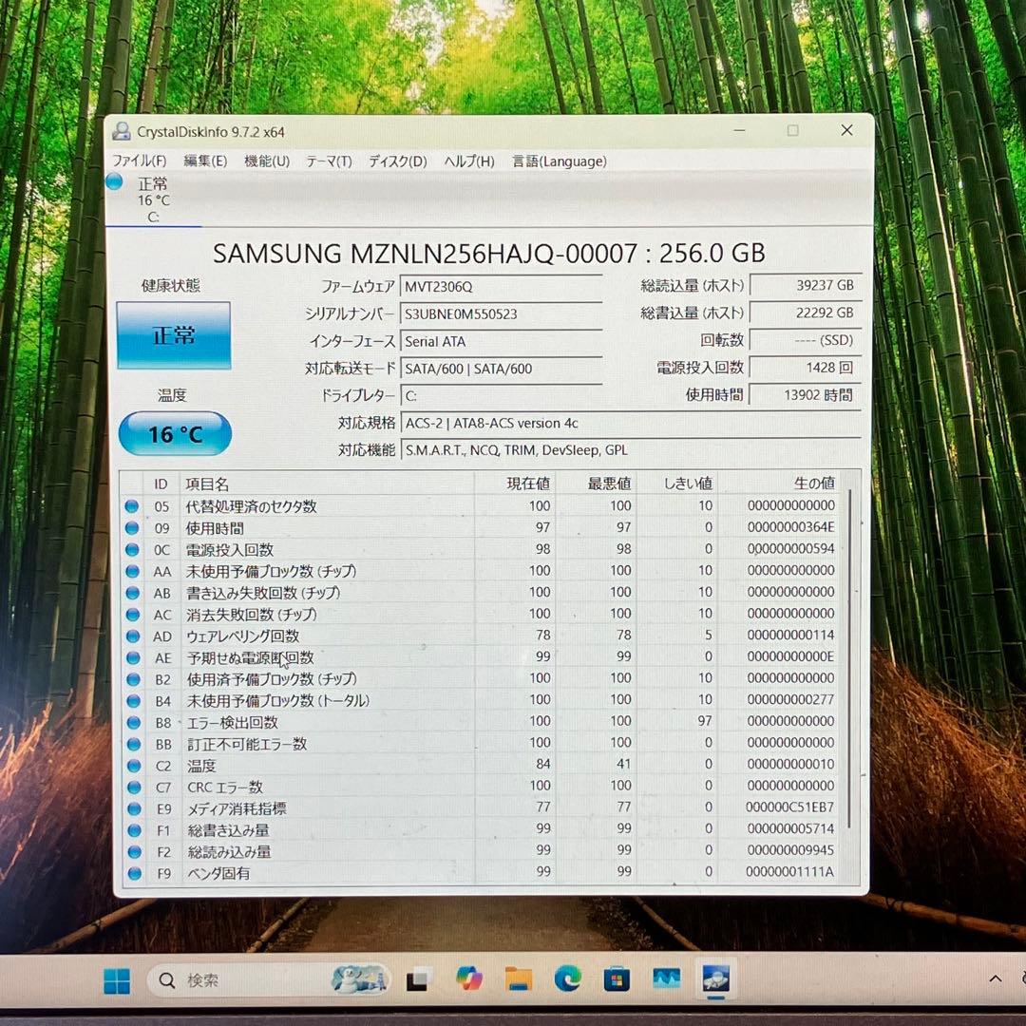The image size is (1026, 1026).
Task: Open the 機能(U) menu
Action: click(265, 161)
